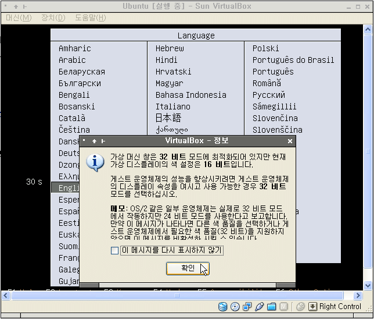The image size is (374, 319).
Task: Click the up-arrow icon in the dialog title bar
Action: pos(94,141)
